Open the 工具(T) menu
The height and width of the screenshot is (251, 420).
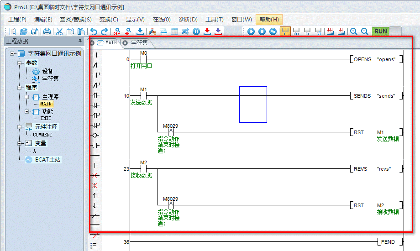tap(215, 20)
